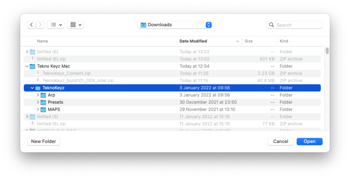Collapse the Tekno Keyz Mac folder

27,66
